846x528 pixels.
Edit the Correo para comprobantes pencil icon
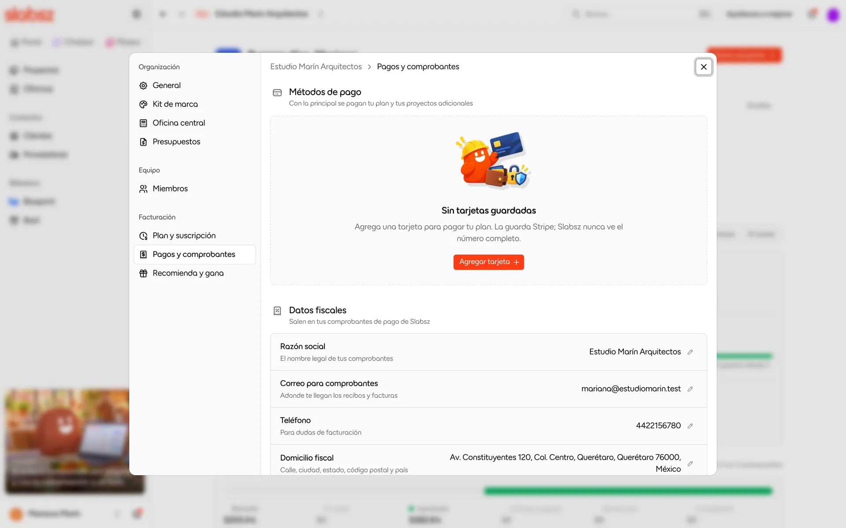690,389
